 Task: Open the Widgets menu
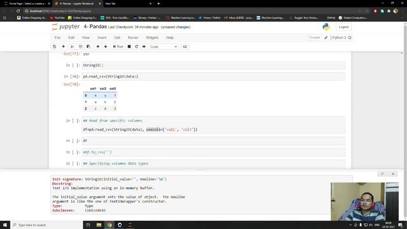click(x=152, y=38)
